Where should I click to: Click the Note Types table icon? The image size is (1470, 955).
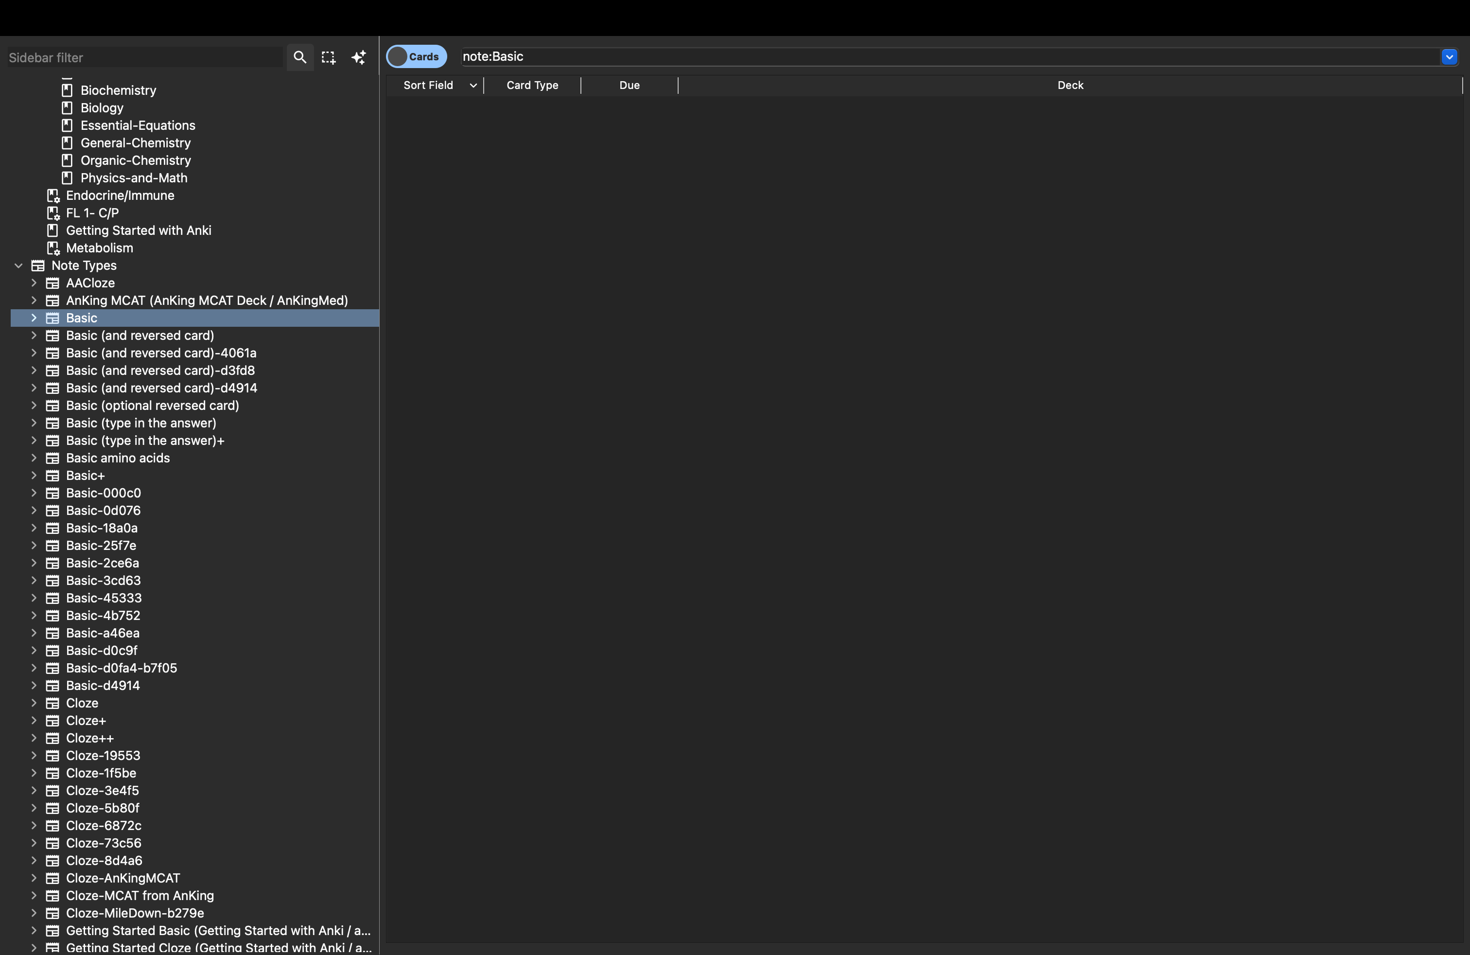click(38, 265)
